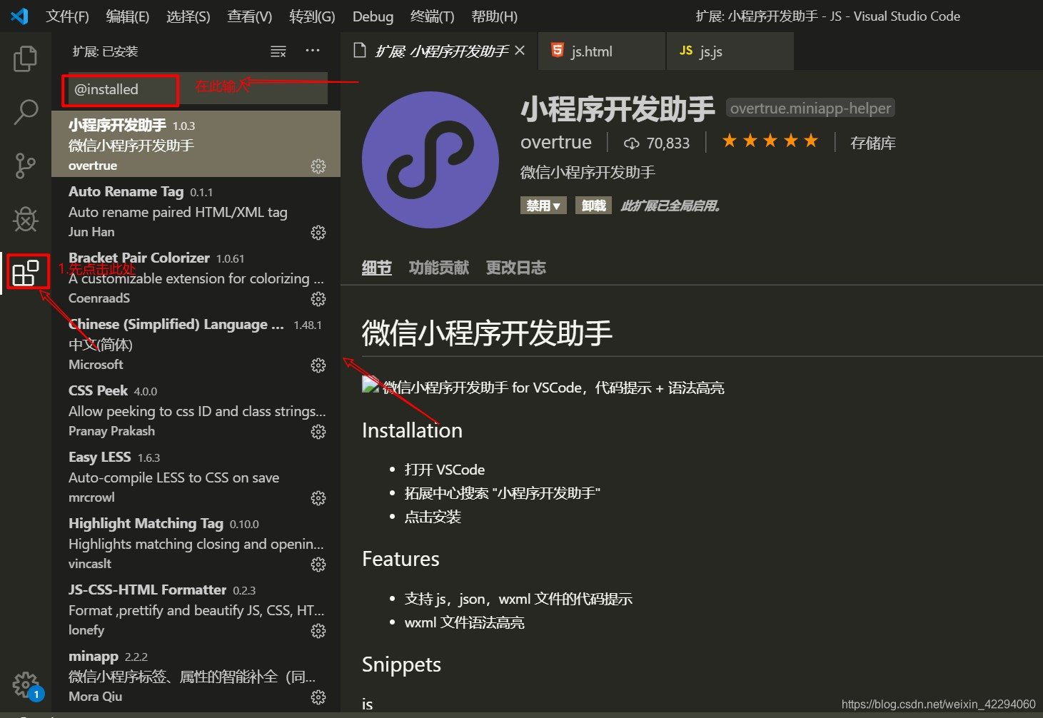The width and height of the screenshot is (1043, 718).
Task: Open the 查看(V) menu
Action: (x=249, y=16)
